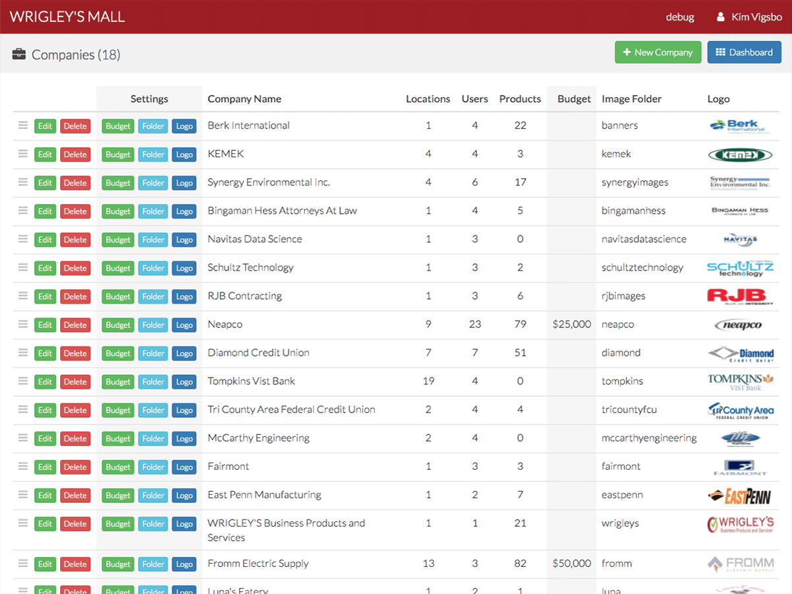
Task: Click the reorder handle on KEMEK row
Action: tap(23, 154)
